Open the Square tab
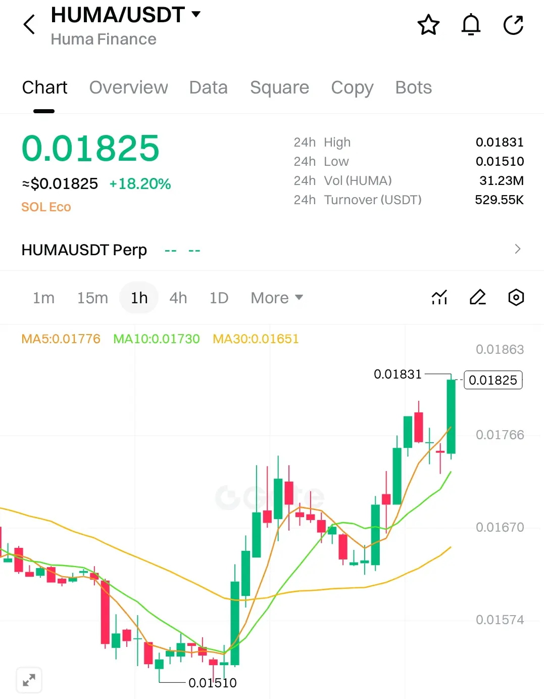This screenshot has width=544, height=699. point(279,87)
